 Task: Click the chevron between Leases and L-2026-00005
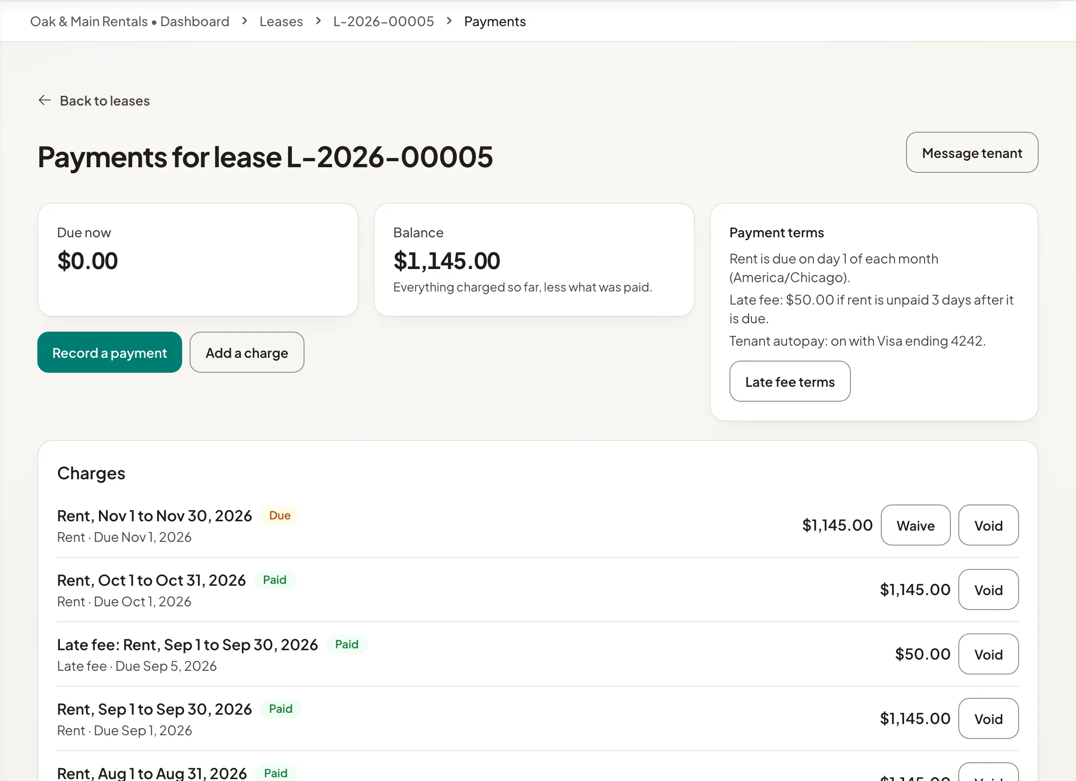[319, 21]
